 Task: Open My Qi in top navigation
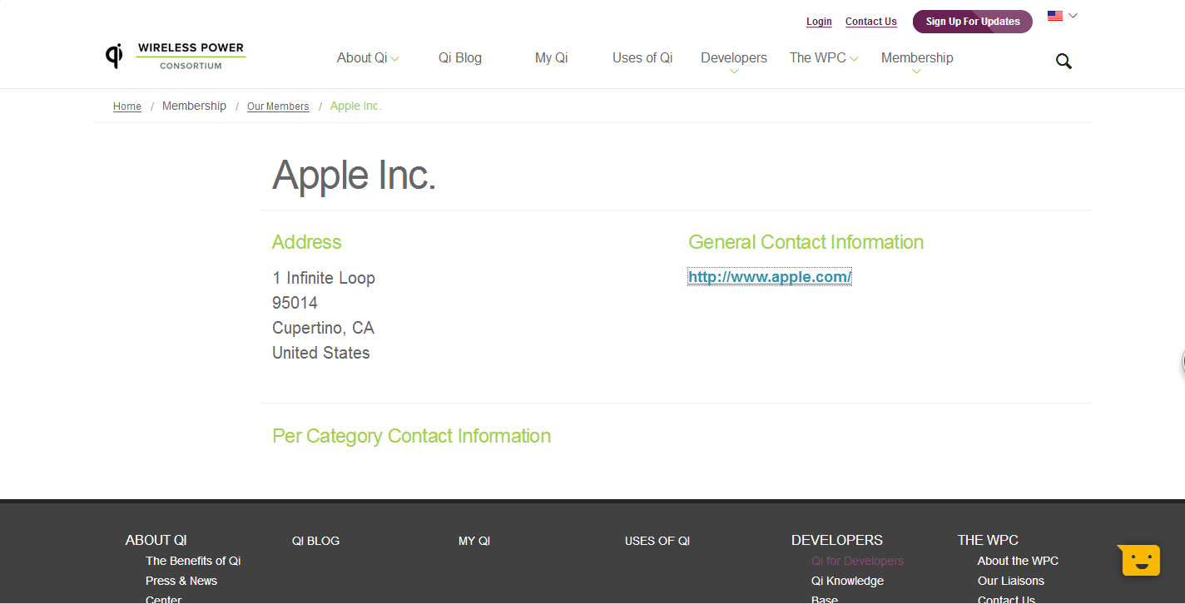coord(552,57)
